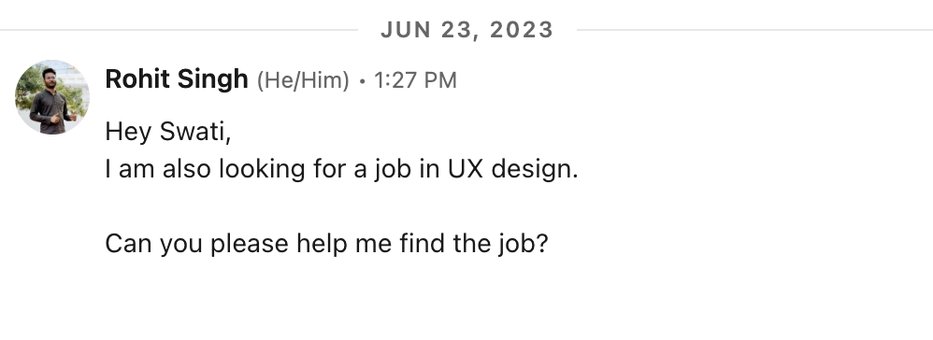Image resolution: width=933 pixels, height=340 pixels.
Task: Click the divider line right of the date
Action: pyautogui.click(x=755, y=30)
